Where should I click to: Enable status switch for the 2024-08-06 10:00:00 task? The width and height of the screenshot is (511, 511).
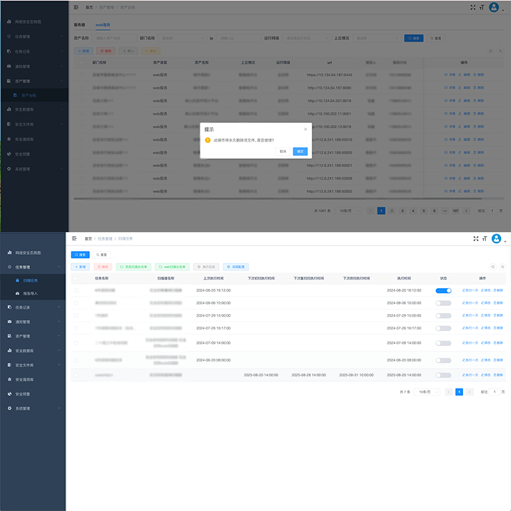pos(443,303)
